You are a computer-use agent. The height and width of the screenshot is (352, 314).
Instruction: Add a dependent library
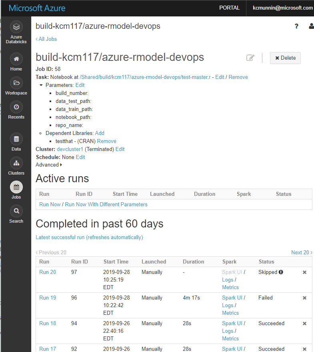(x=100, y=133)
